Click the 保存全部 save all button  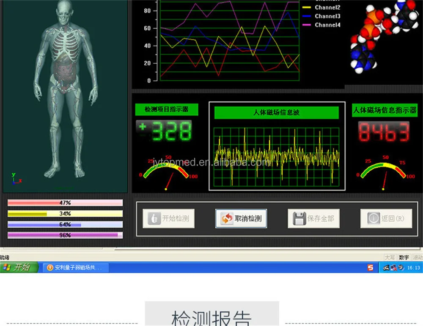[314, 218]
